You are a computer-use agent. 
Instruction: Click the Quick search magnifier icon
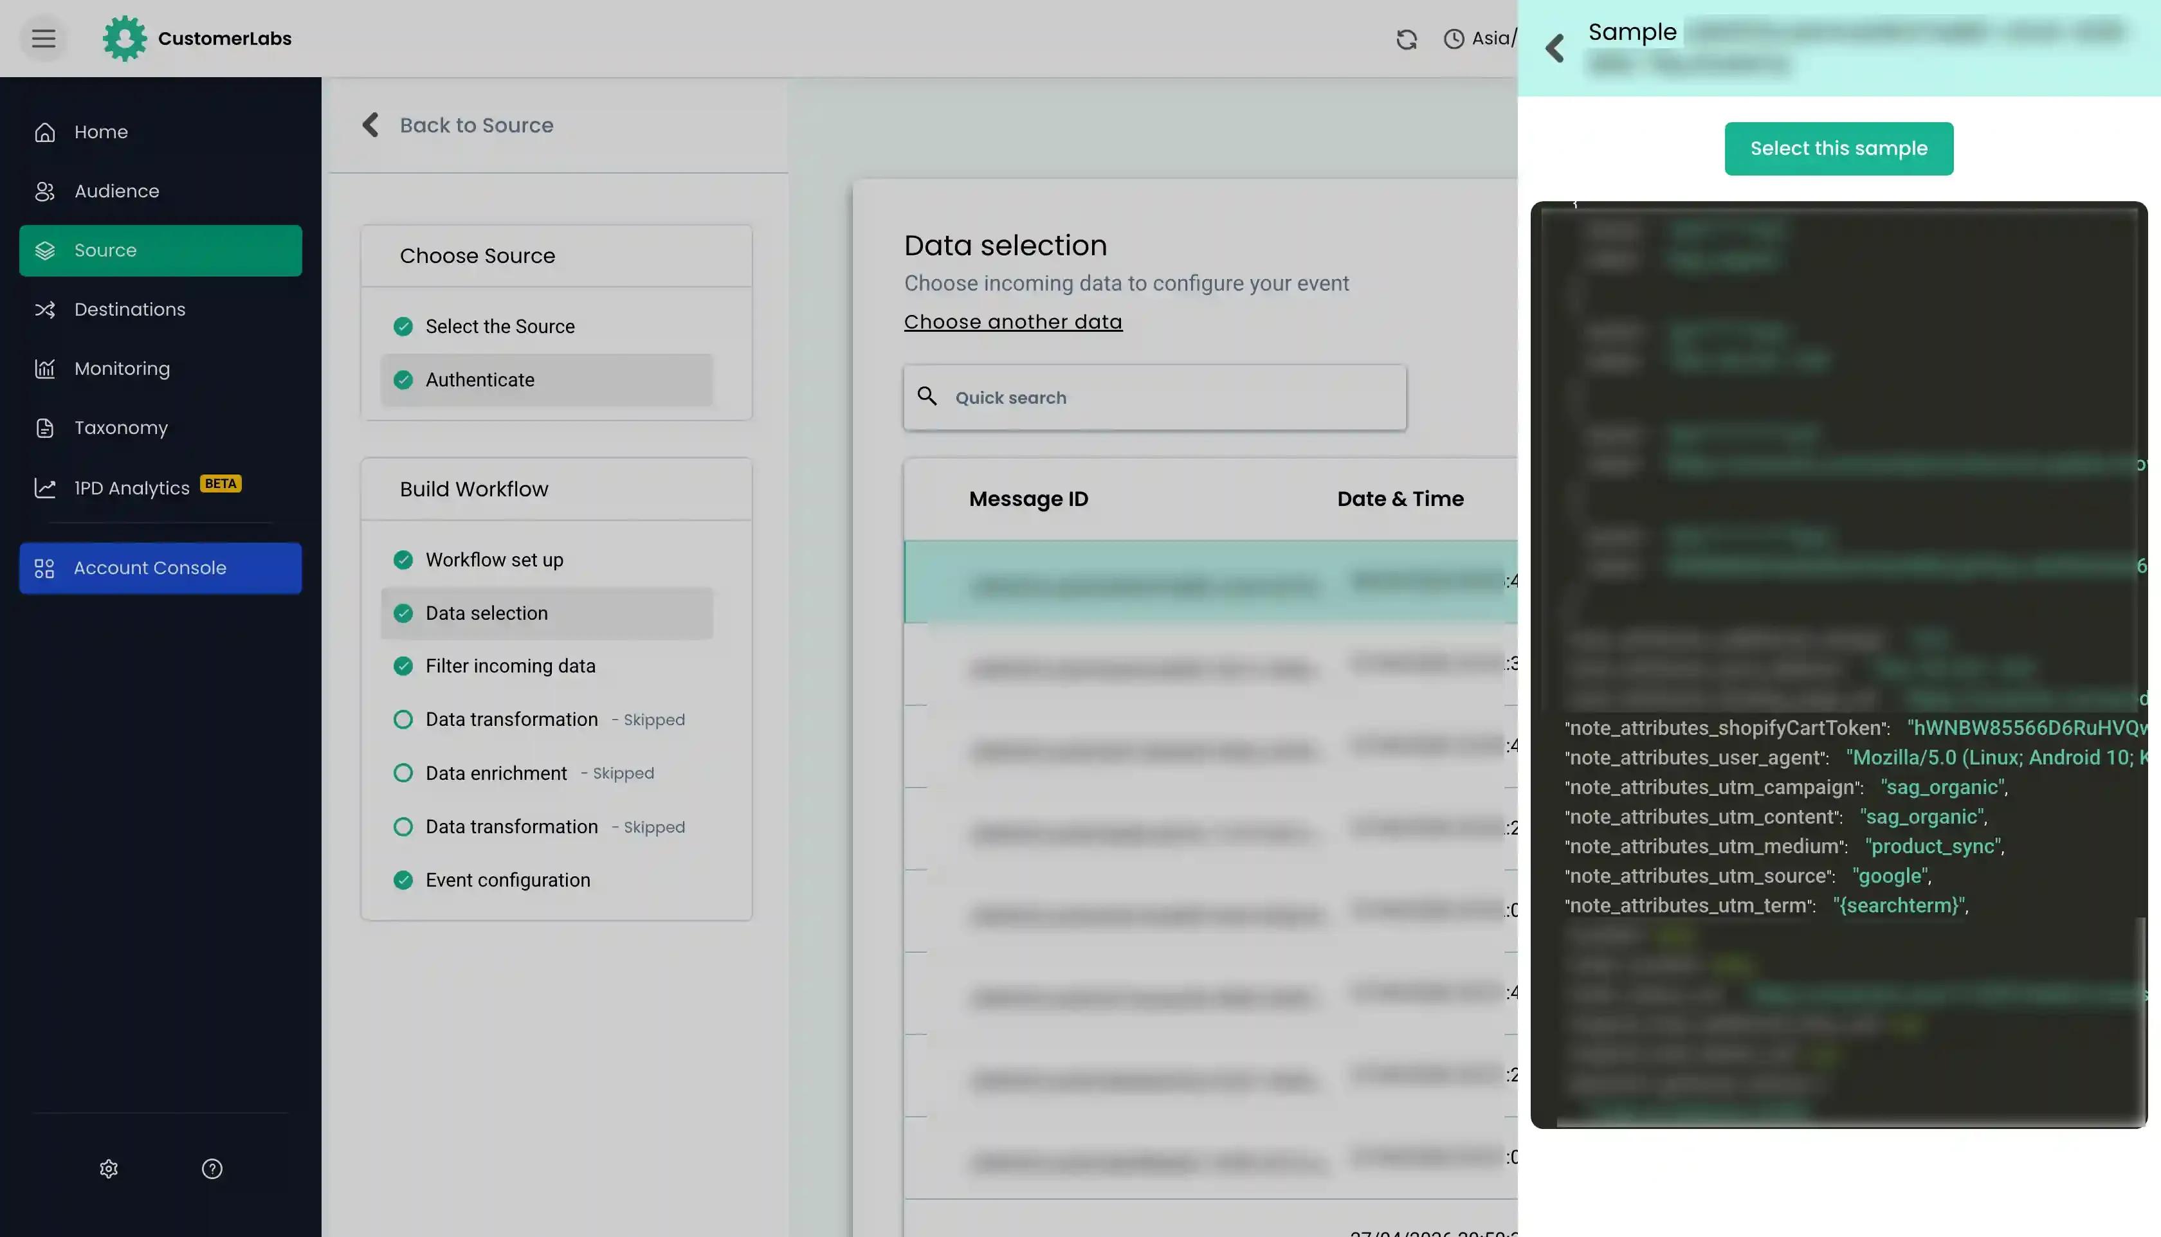coord(927,396)
